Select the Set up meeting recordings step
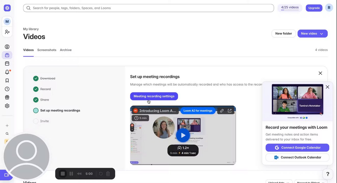 tap(60, 110)
